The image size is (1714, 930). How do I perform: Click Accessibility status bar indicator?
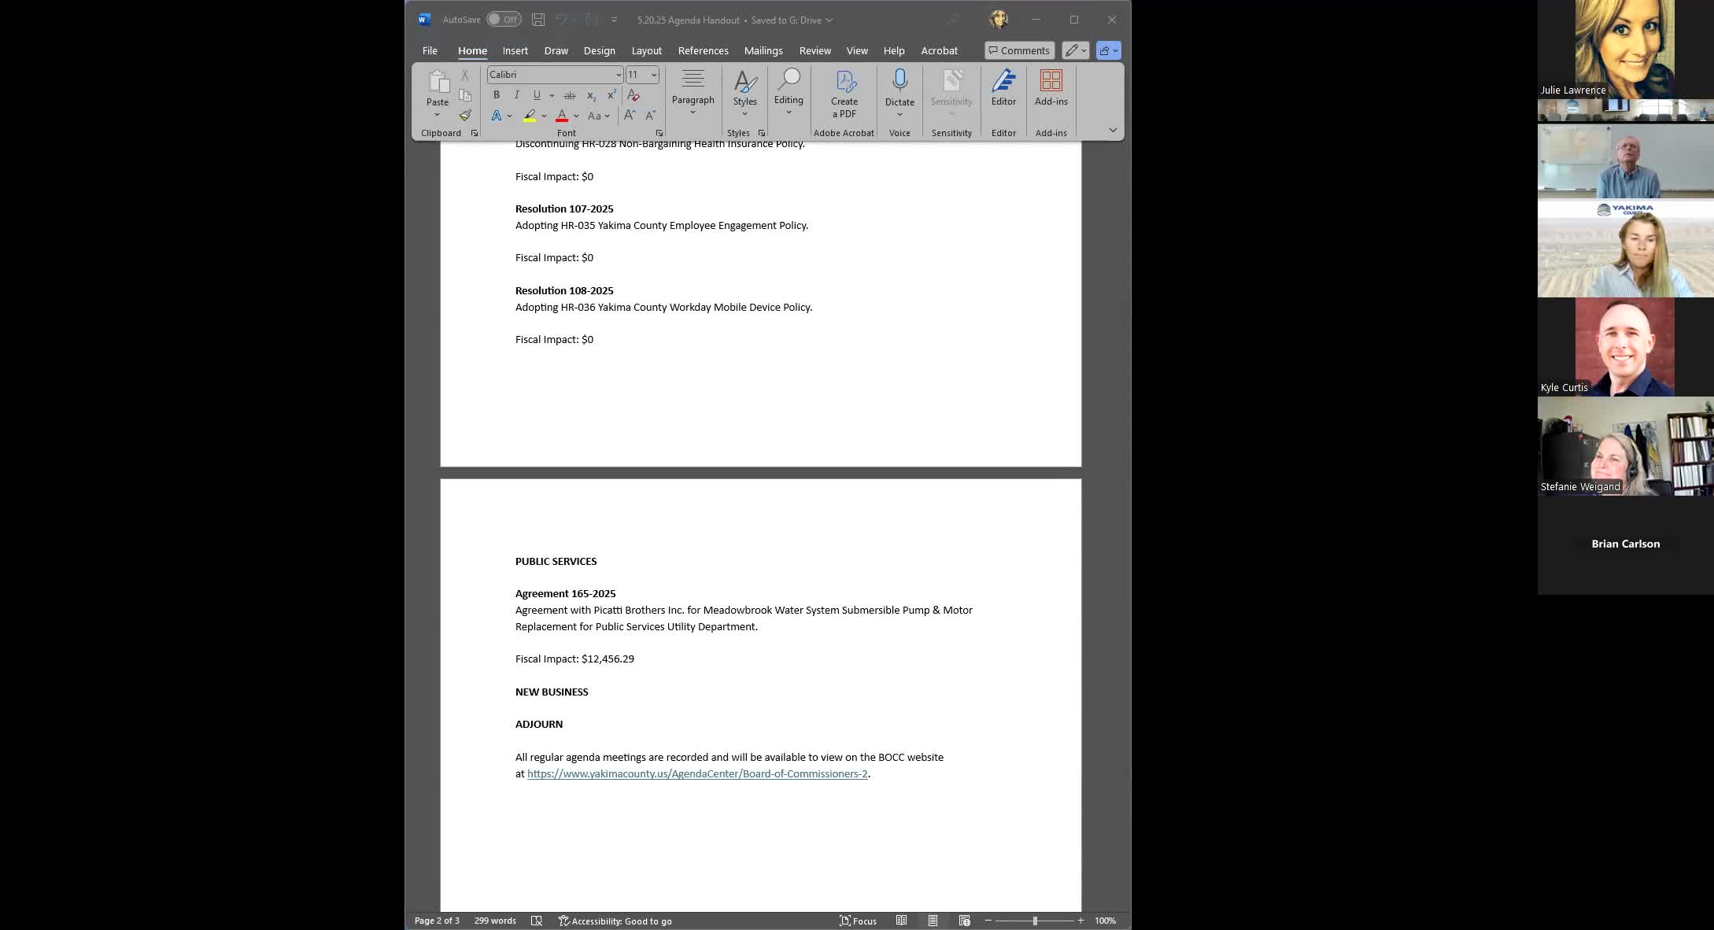click(x=615, y=921)
